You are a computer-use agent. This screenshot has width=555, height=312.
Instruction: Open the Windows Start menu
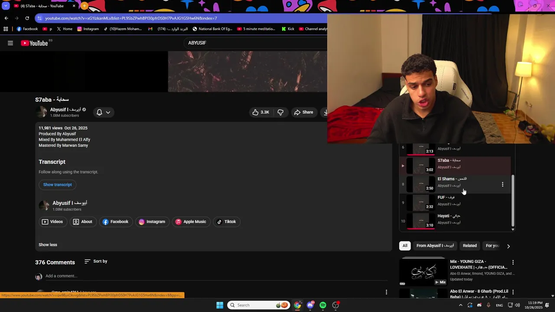tap(220, 305)
